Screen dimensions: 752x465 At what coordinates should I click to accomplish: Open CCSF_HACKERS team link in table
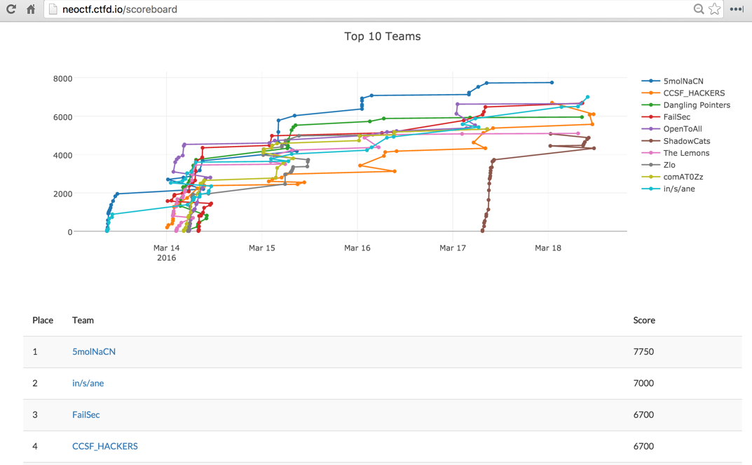(x=104, y=446)
